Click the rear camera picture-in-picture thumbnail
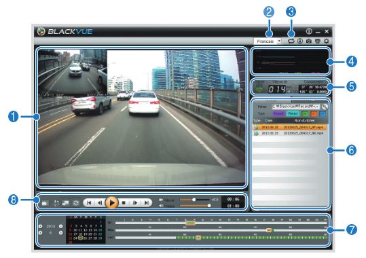 [73, 72]
